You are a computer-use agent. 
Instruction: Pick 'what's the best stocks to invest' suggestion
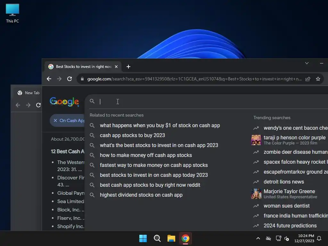click(x=159, y=145)
